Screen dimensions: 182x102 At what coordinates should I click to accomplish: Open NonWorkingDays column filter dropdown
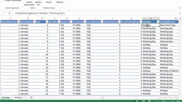(141, 22)
